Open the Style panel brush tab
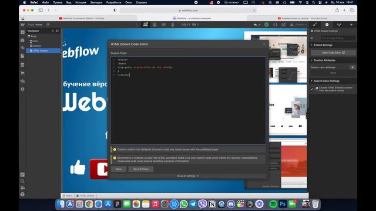This screenshot has width=376, height=211. pos(315,25)
